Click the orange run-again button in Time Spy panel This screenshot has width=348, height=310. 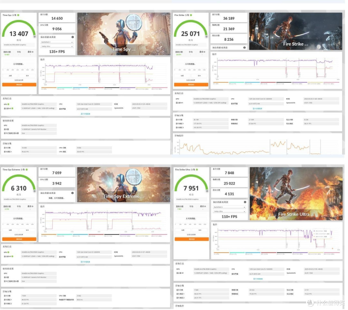tap(19, 85)
